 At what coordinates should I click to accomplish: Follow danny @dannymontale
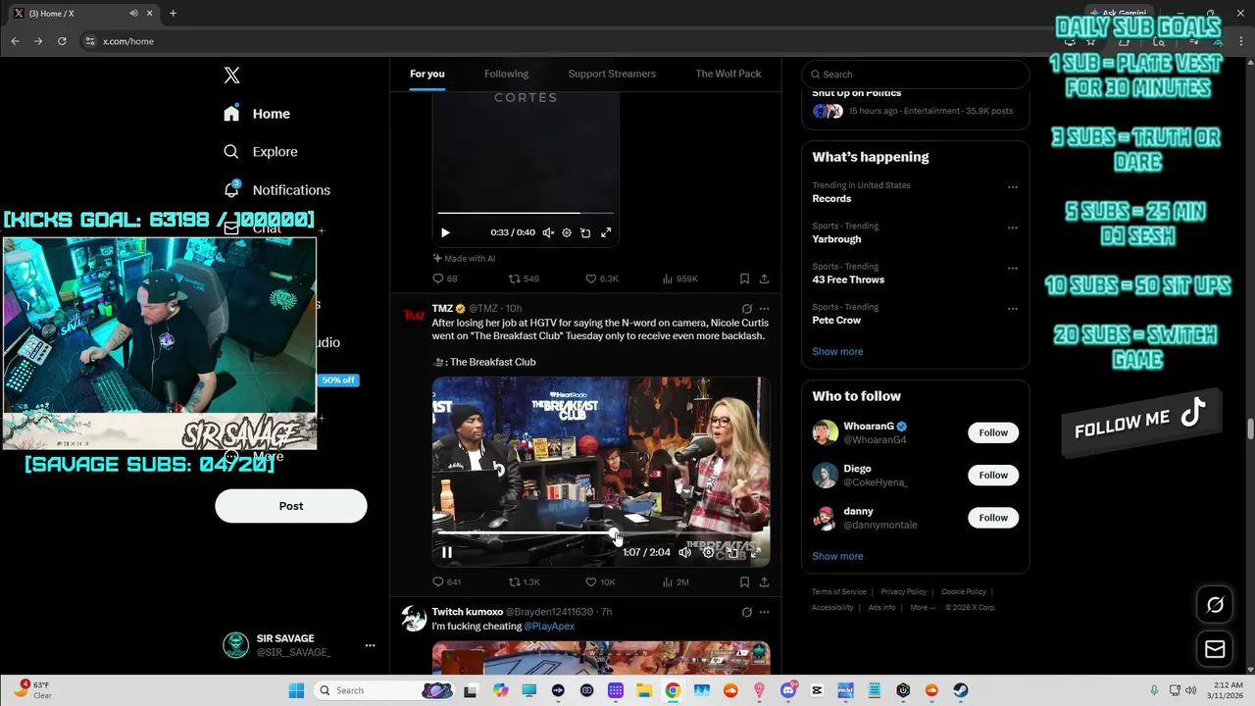pos(993,518)
